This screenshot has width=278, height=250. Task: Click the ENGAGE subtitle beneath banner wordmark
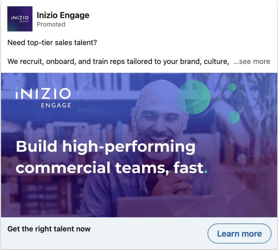56,105
